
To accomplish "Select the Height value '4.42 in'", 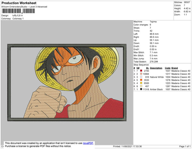I will coord(187,8).
